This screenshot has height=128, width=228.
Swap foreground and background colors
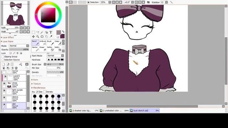(63, 32)
